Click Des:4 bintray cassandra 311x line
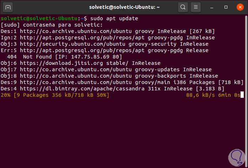This screenshot has width=248, height=168. coord(113,89)
